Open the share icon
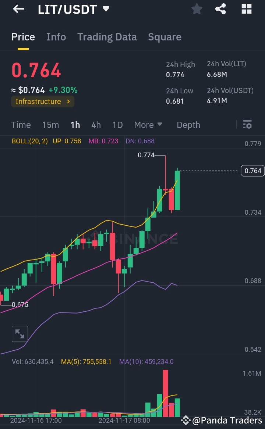The image size is (265, 429). click(221, 9)
